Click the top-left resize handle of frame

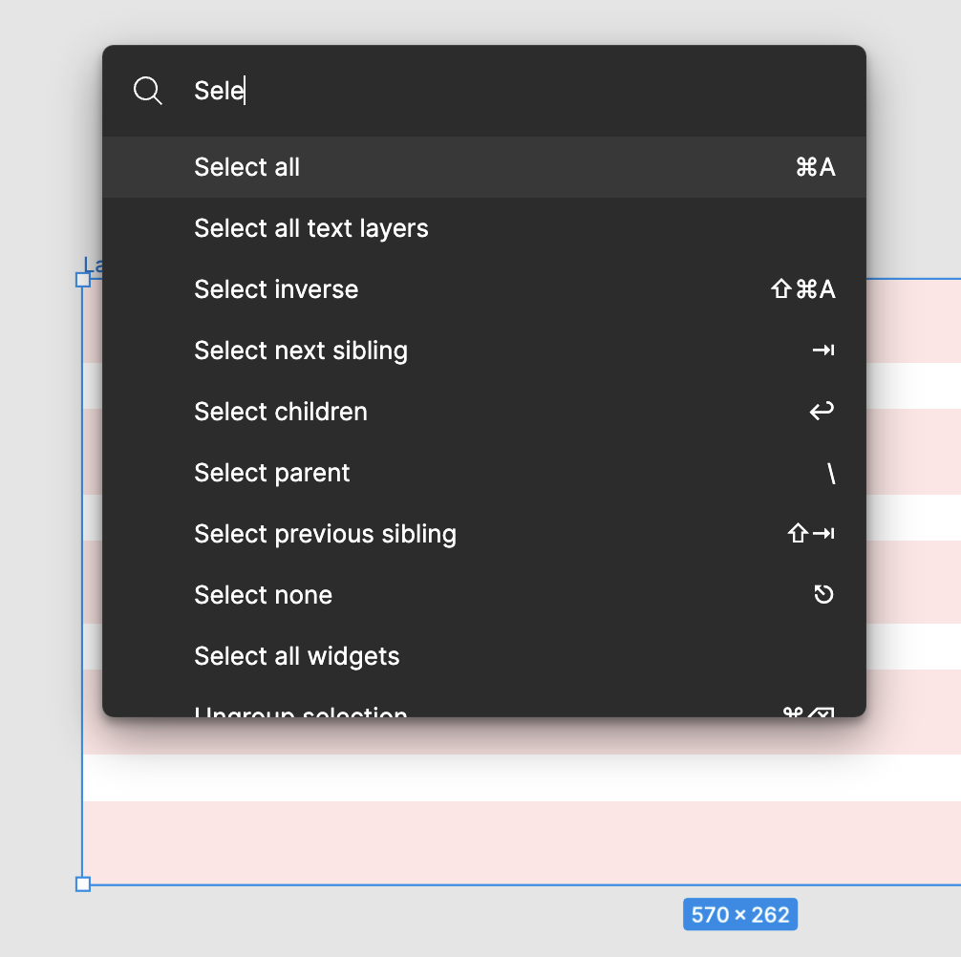(83, 280)
